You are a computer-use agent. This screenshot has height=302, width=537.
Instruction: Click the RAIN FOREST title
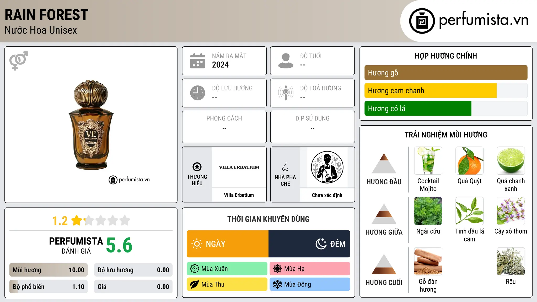pos(46,15)
